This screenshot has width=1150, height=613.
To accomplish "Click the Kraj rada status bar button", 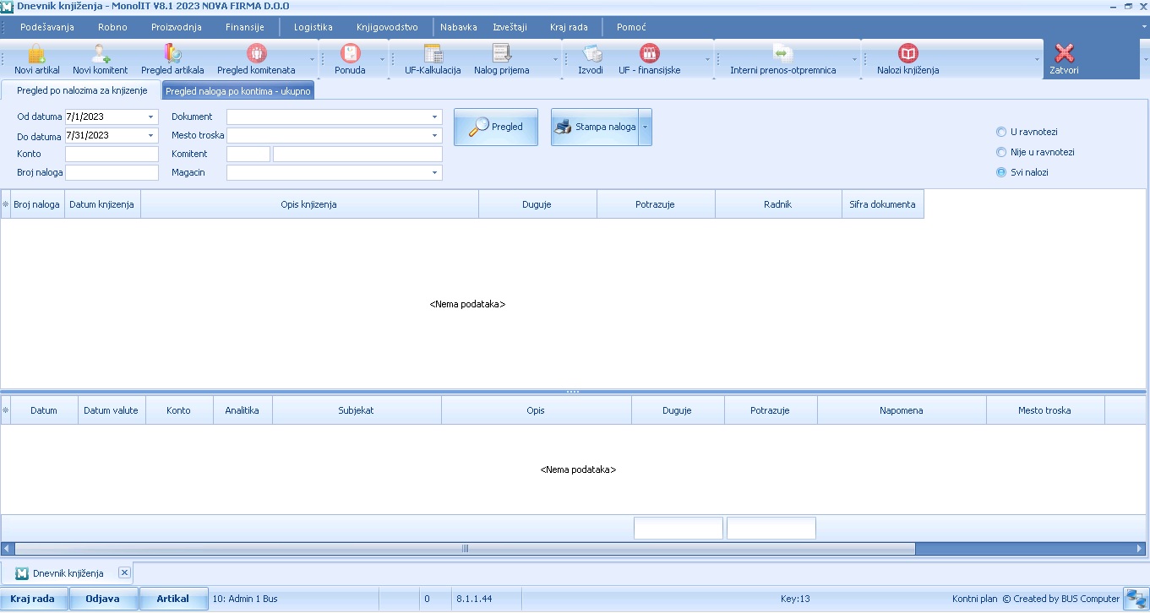I will [x=33, y=599].
